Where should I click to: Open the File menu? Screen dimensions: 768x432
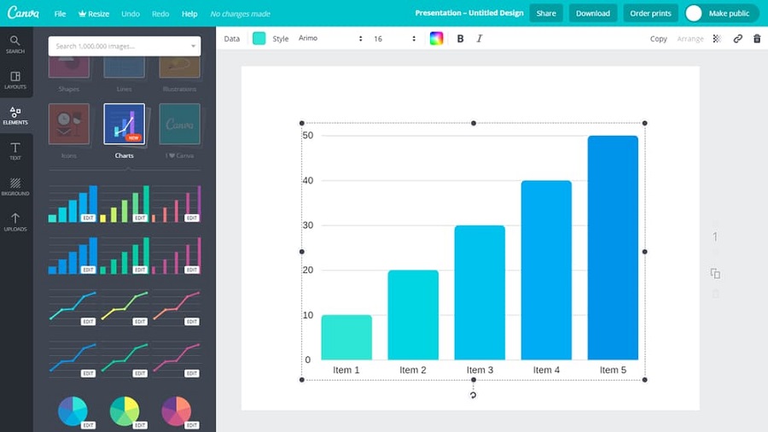pyautogui.click(x=60, y=14)
